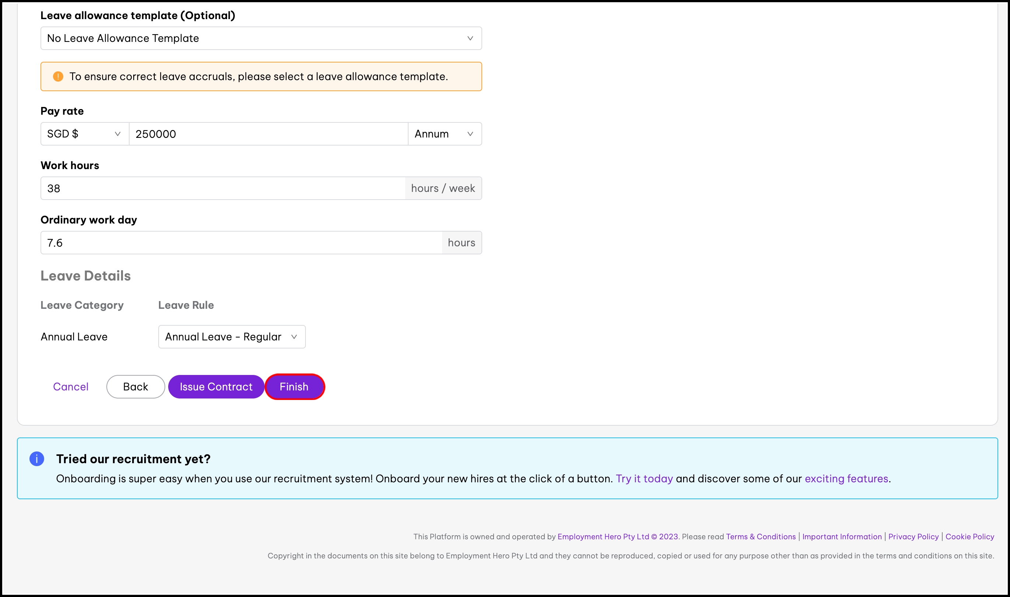Open the Cookie Policy link
This screenshot has height=597, width=1010.
point(970,537)
